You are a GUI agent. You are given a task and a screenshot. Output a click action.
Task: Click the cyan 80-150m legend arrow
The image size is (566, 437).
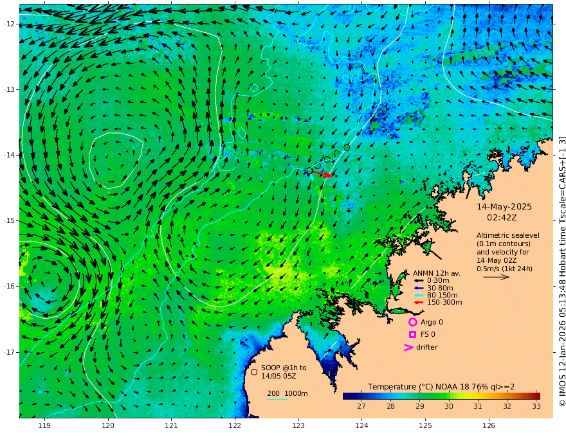[418, 296]
